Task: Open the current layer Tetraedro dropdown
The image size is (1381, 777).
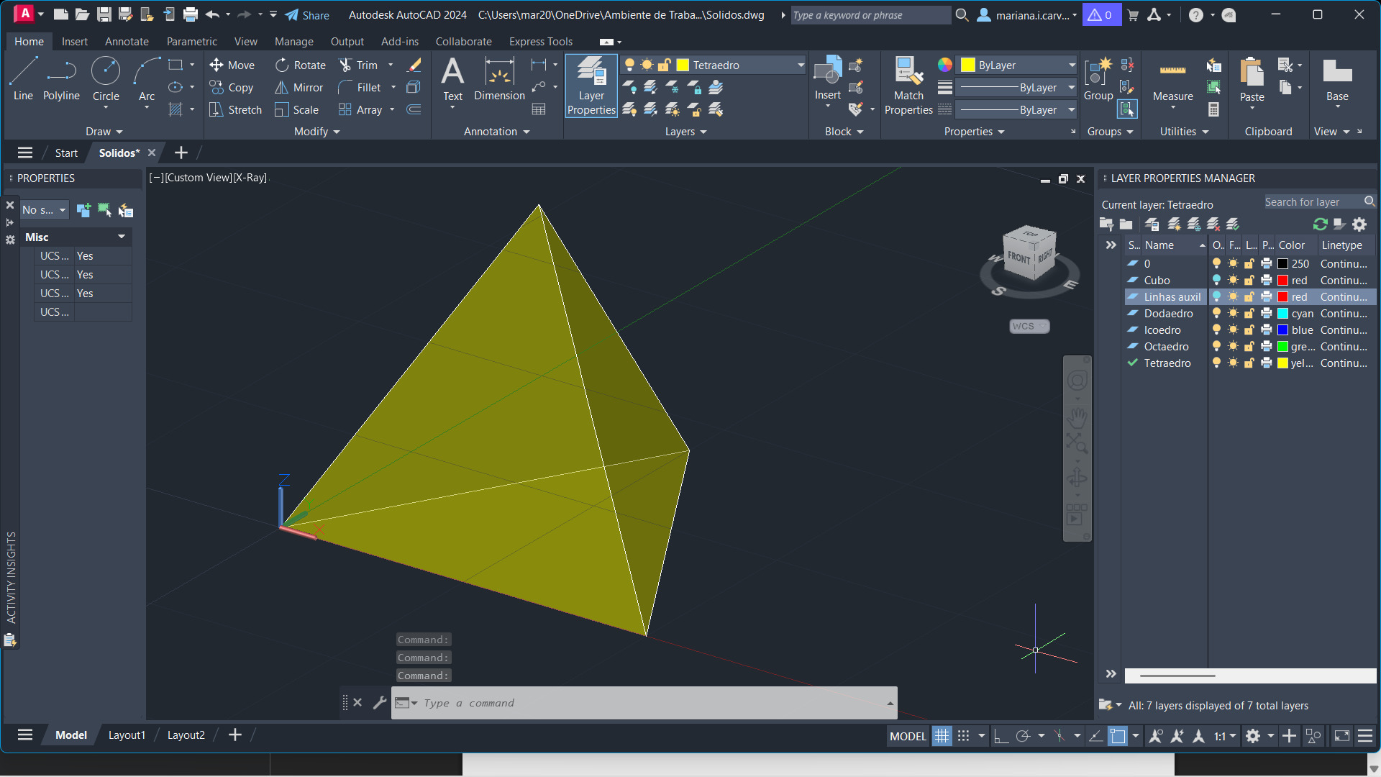Action: click(x=800, y=65)
